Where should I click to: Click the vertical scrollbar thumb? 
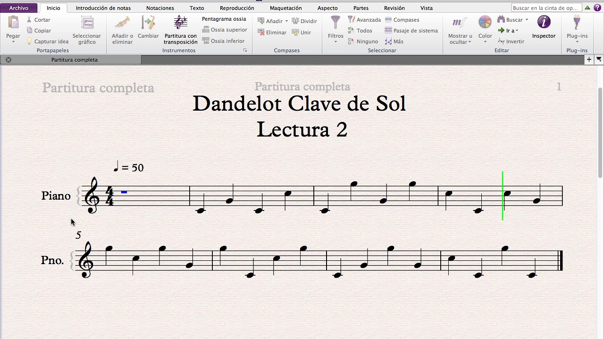(600, 133)
